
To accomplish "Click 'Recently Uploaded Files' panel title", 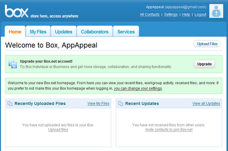I will (x=40, y=103).
